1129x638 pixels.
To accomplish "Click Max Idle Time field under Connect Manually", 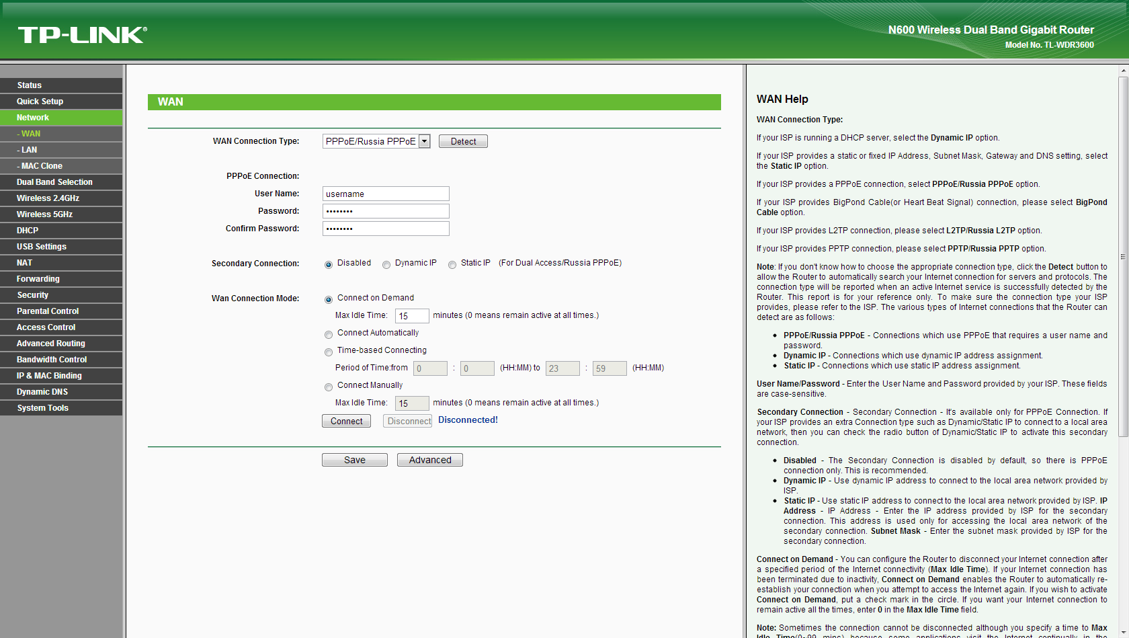I will [x=412, y=403].
